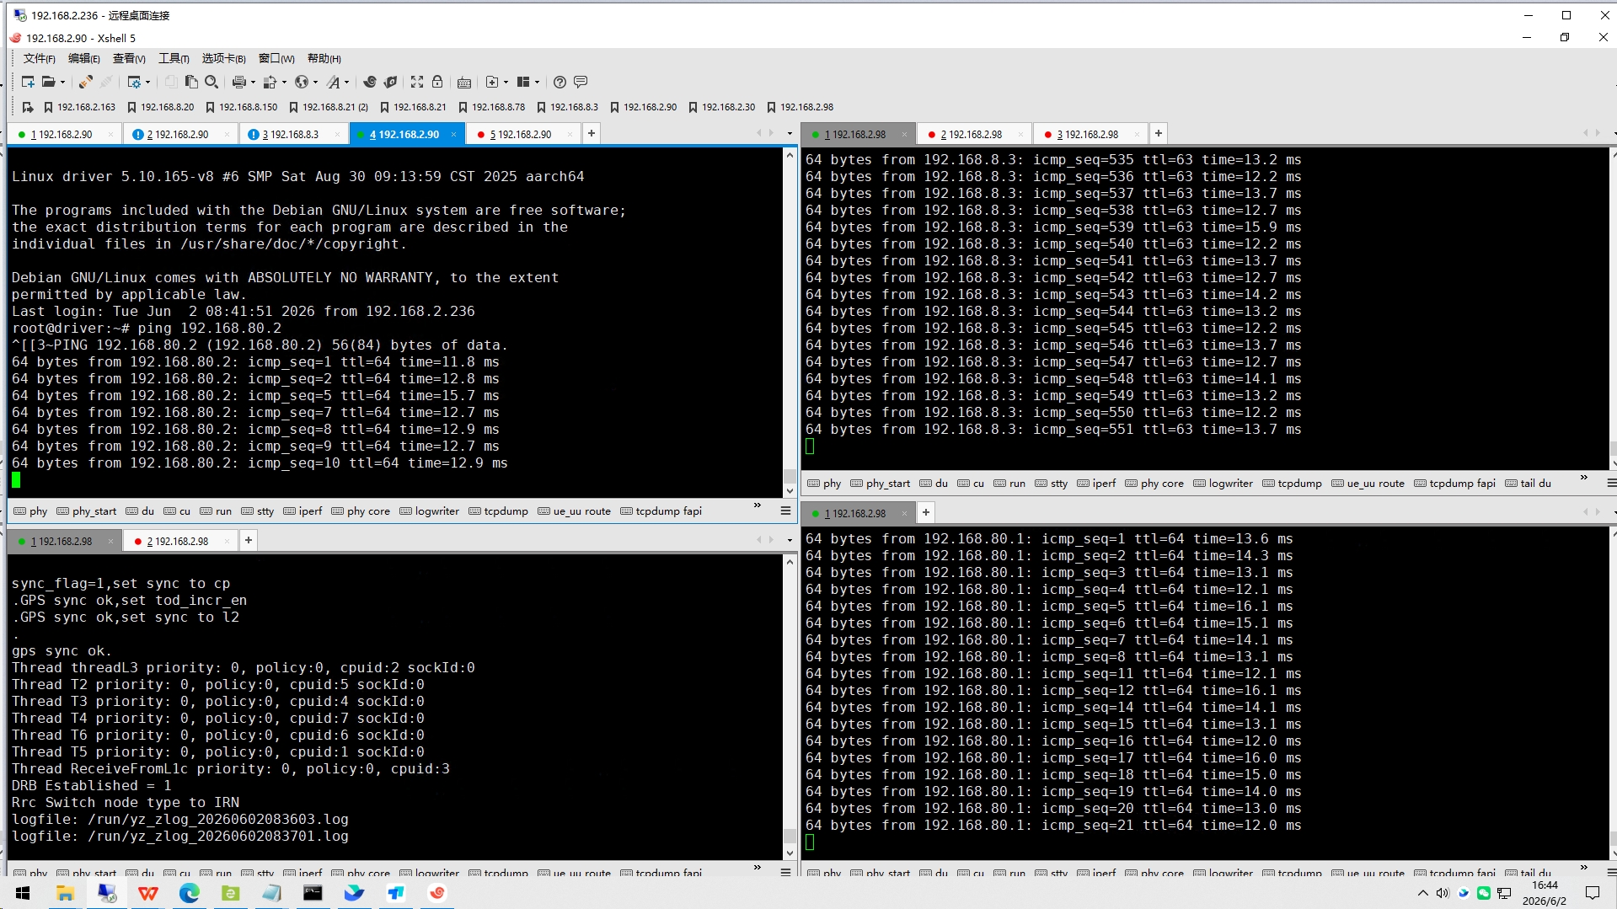This screenshot has width=1617, height=909.
Task: Expand the Font dropdown arrow
Action: [x=346, y=82]
